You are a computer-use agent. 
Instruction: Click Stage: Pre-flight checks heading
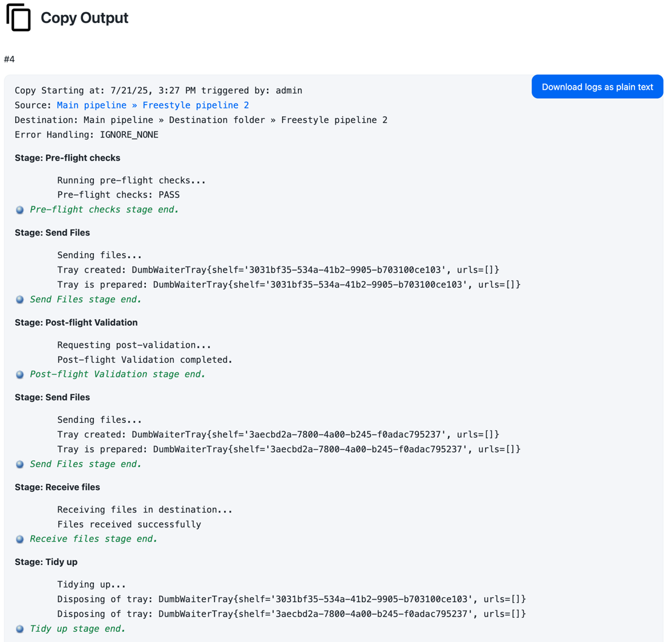68,158
